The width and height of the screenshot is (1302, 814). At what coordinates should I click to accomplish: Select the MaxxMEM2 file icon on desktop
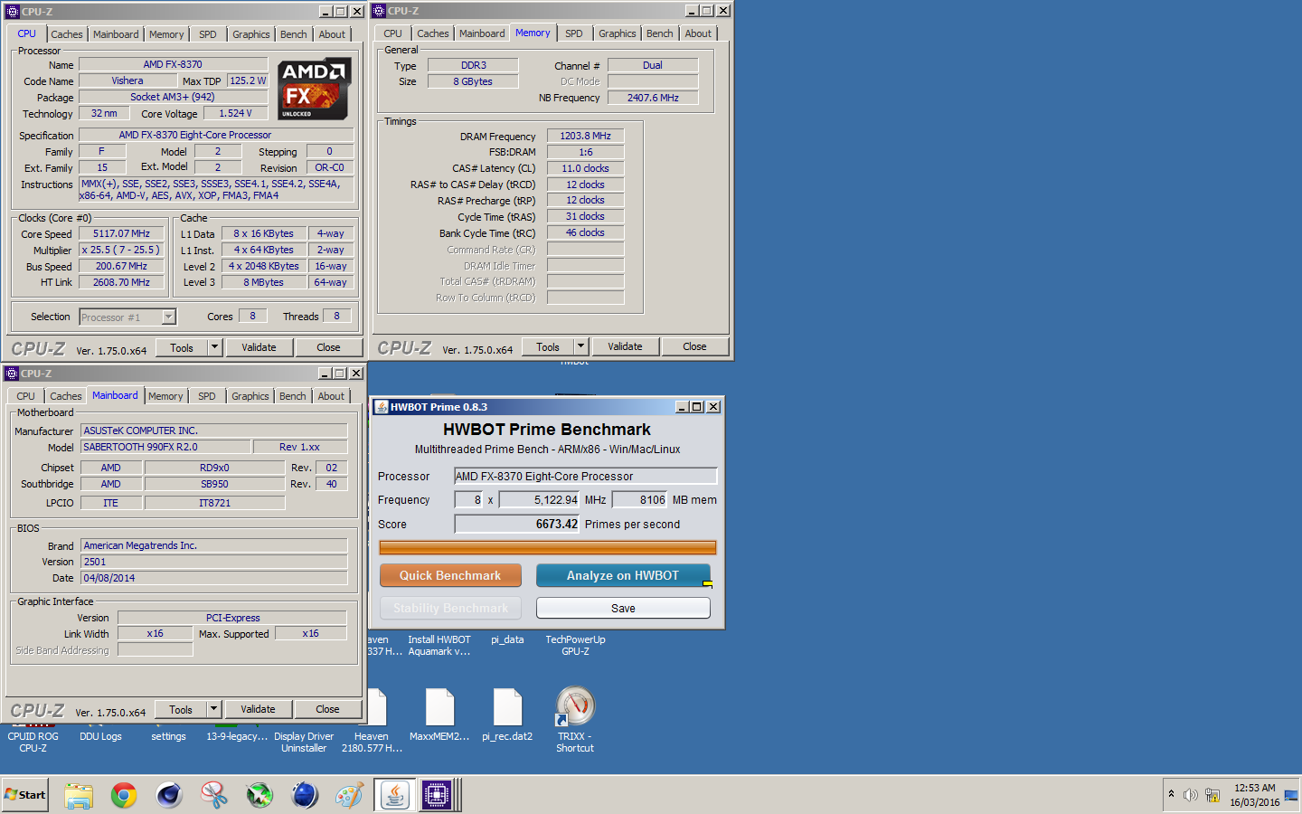(x=439, y=715)
